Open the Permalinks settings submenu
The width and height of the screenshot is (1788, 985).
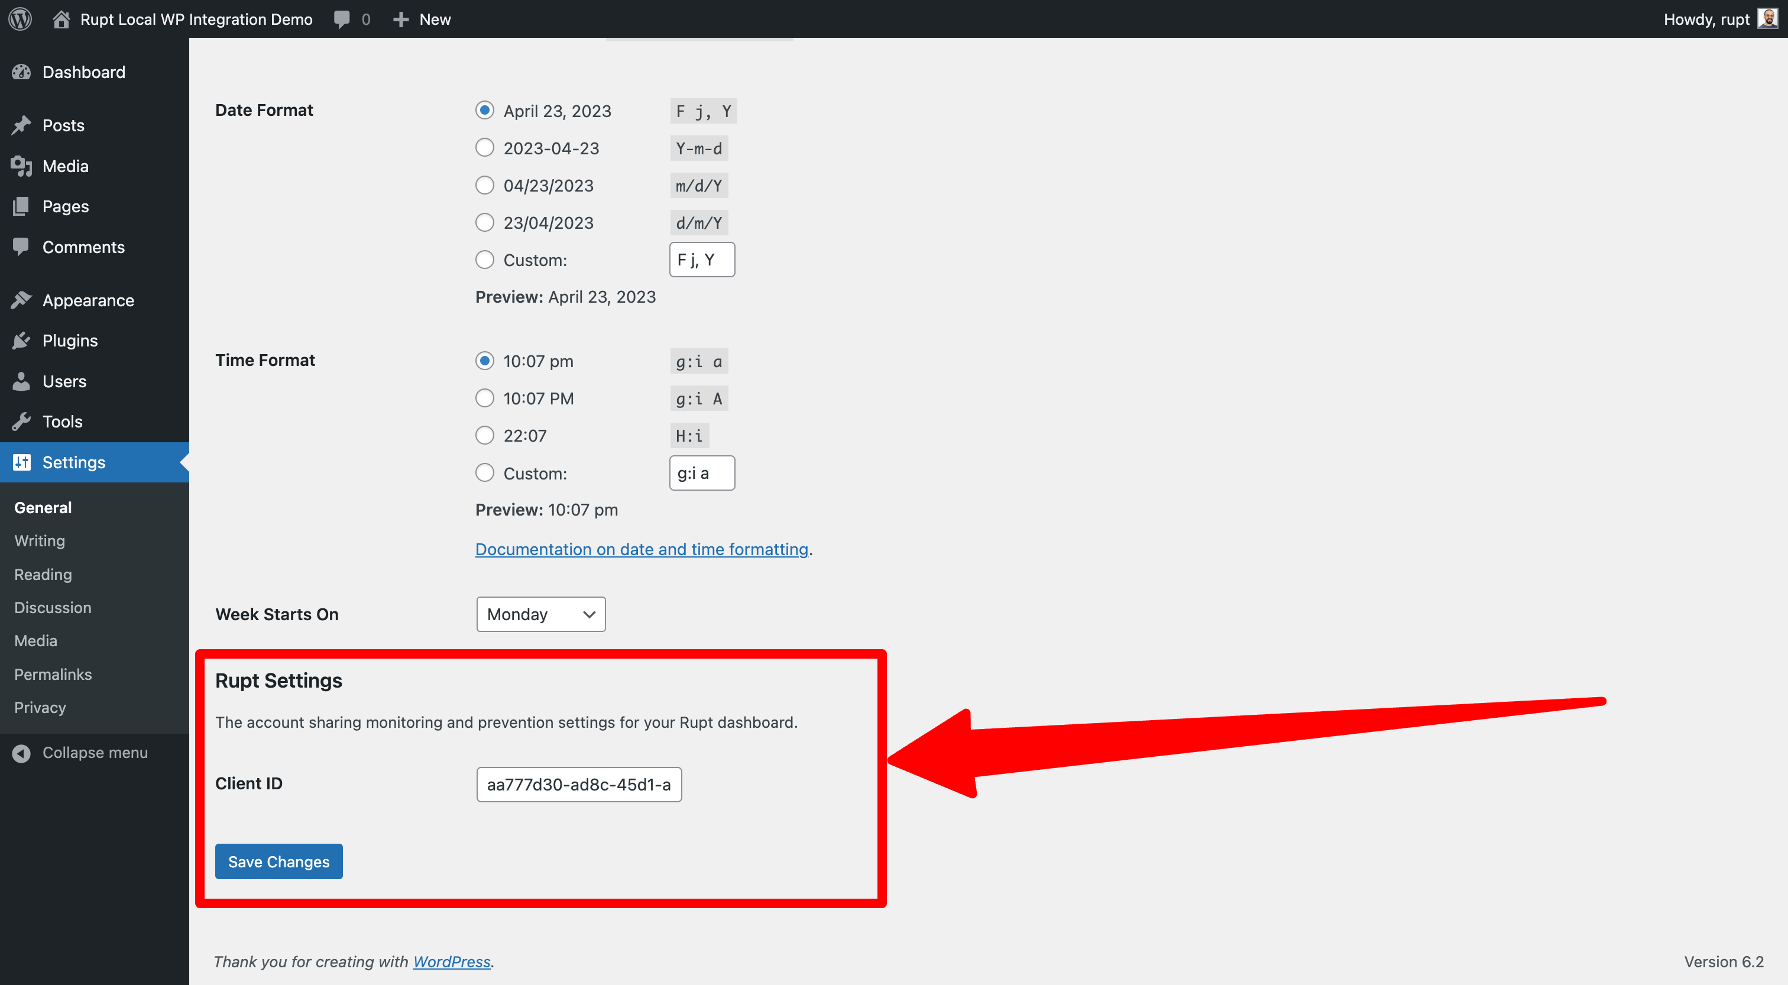(53, 674)
